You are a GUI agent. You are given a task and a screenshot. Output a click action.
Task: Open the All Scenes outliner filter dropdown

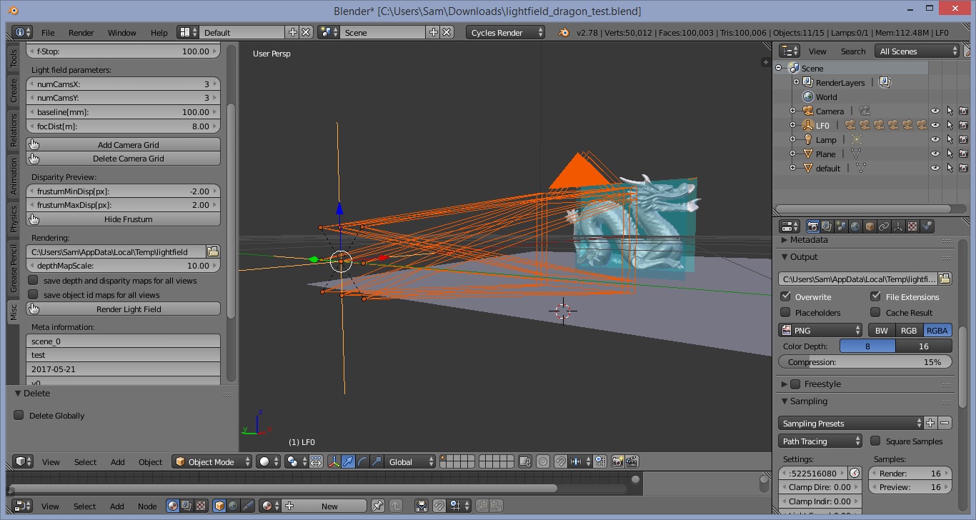[x=917, y=51]
